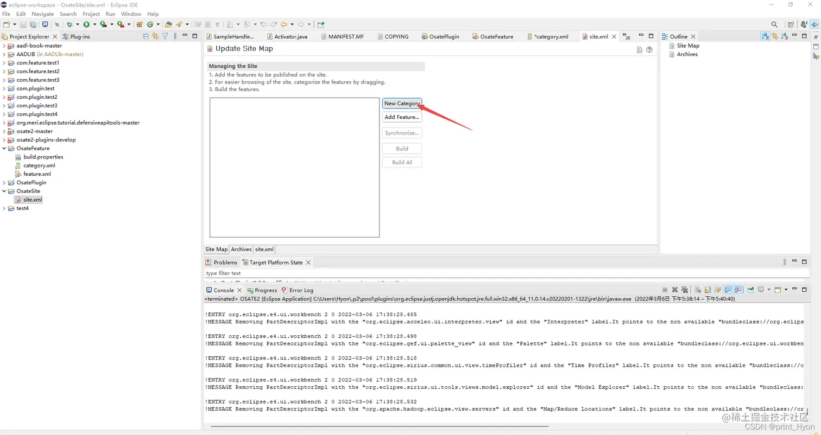Screen dimensions: 821x435
Task: Open the File menu
Action: tap(6, 14)
